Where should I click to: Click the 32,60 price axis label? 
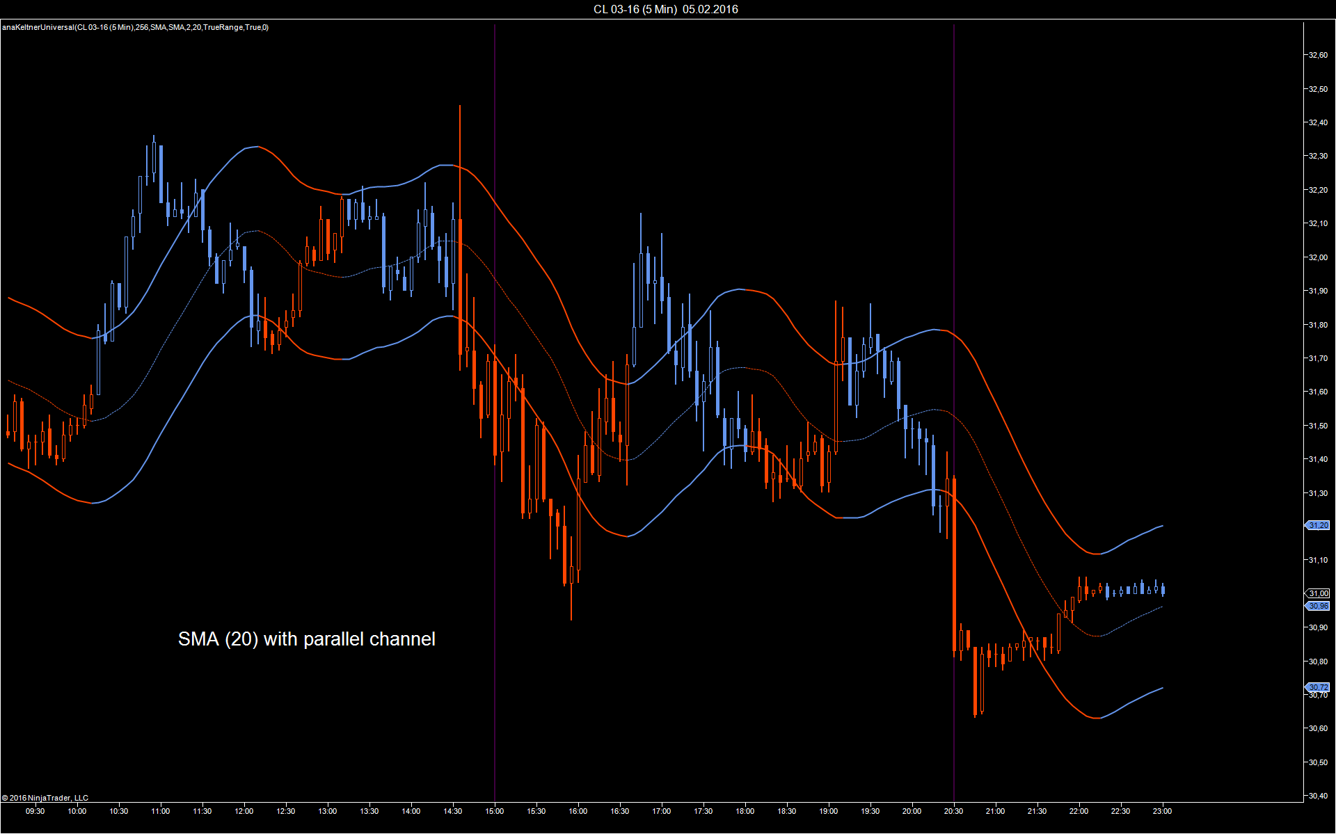point(1318,55)
